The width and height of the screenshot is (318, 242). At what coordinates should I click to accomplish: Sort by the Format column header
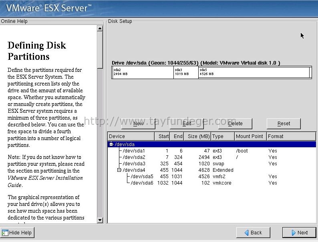tap(291, 136)
